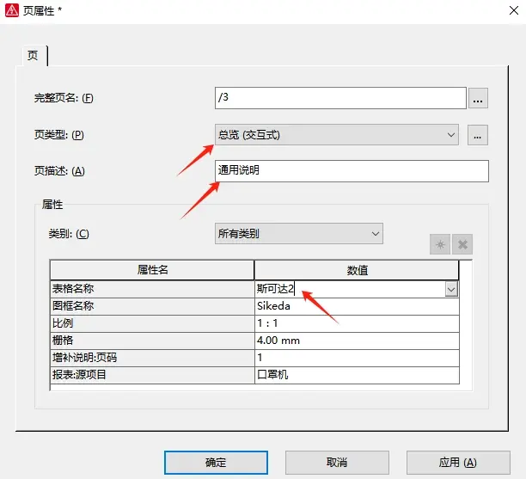Click the page description field 通用说明
This screenshot has width=526, height=479.
click(352, 171)
